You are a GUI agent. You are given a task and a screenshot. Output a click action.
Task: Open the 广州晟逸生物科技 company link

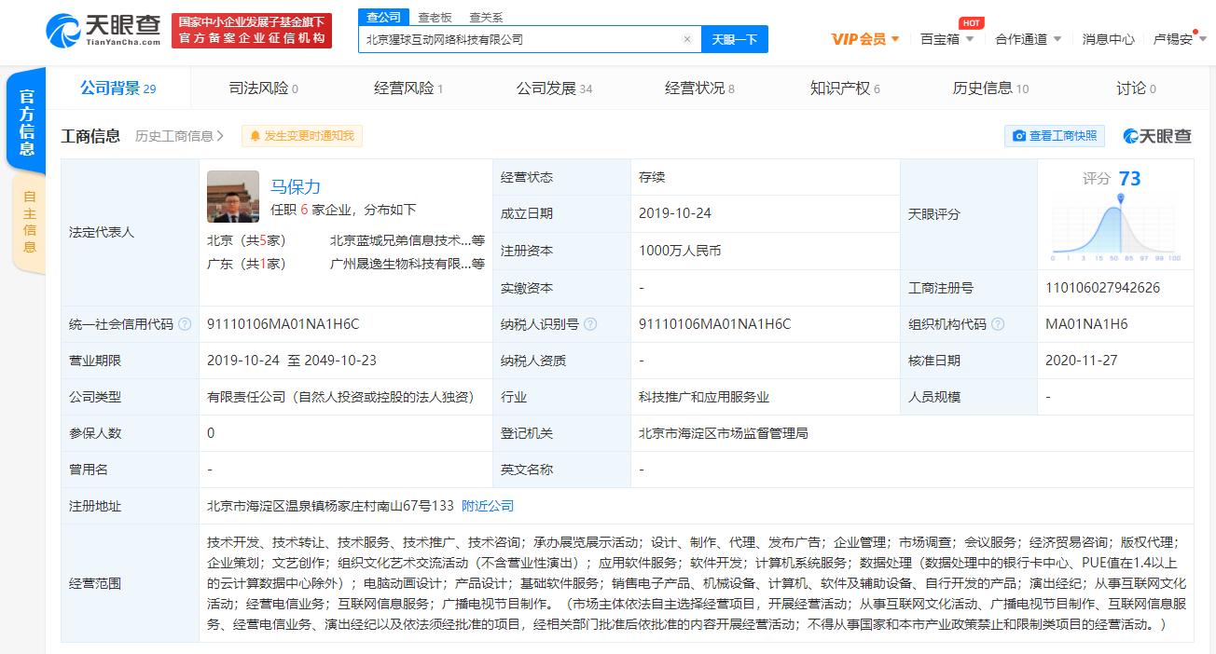408,264
